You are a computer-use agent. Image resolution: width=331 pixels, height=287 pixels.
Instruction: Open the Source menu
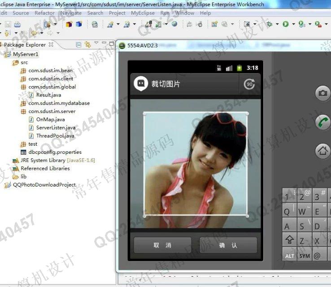(21, 13)
